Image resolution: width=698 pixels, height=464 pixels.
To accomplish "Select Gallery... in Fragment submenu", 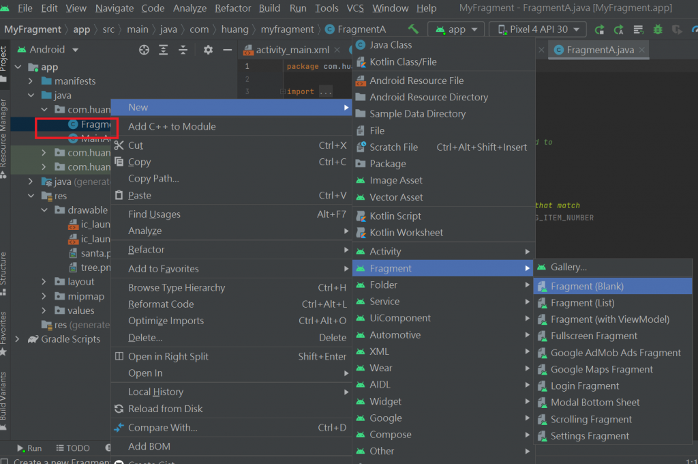I will 613,267.
